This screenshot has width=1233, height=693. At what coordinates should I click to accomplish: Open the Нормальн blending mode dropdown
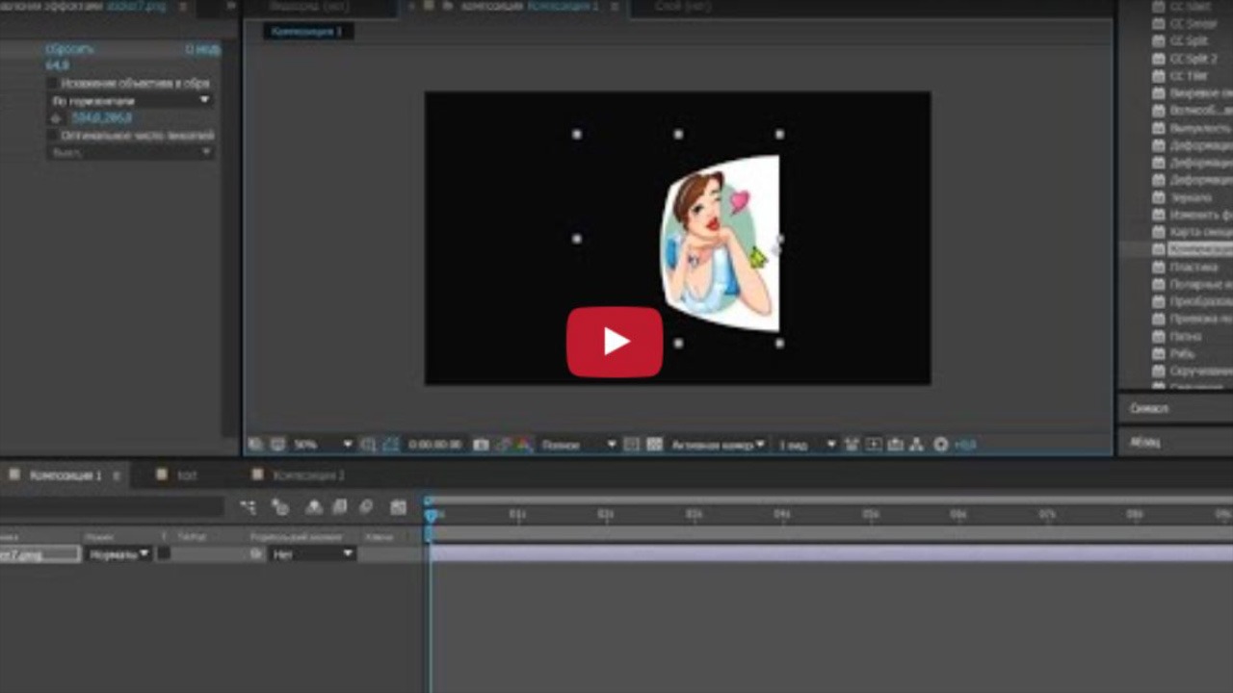tap(118, 553)
